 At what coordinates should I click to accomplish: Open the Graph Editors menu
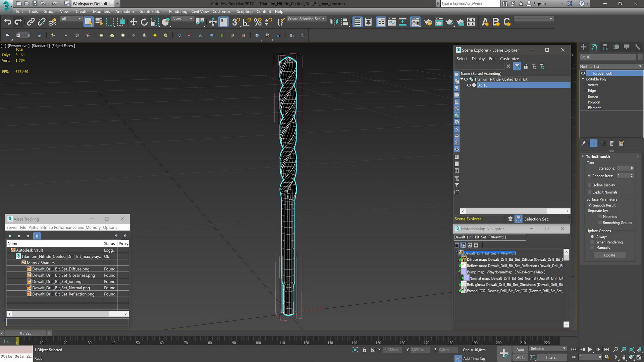click(151, 11)
